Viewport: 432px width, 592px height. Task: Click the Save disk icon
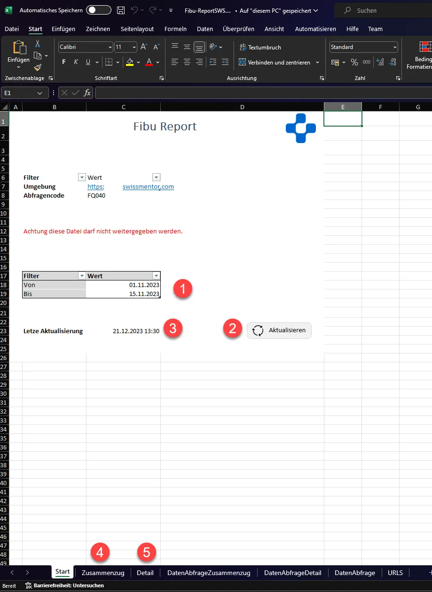click(121, 10)
